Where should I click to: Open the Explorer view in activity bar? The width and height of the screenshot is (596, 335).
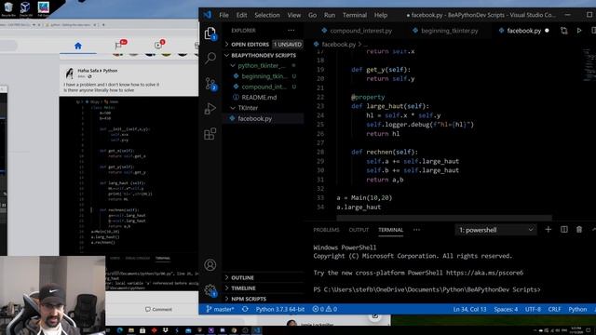coord(210,33)
